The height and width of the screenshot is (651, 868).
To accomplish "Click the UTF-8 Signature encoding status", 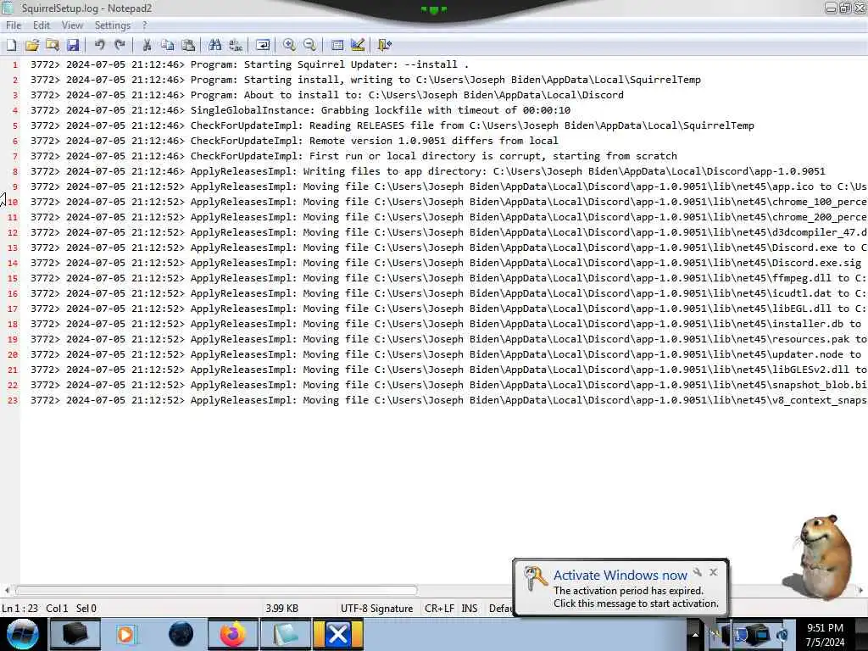I will pyautogui.click(x=376, y=609).
